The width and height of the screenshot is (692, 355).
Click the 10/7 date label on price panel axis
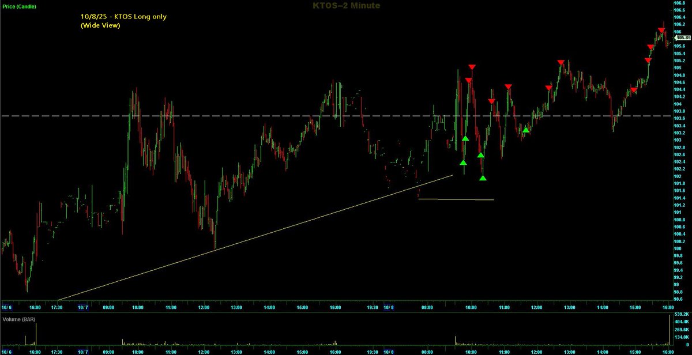[83, 308]
